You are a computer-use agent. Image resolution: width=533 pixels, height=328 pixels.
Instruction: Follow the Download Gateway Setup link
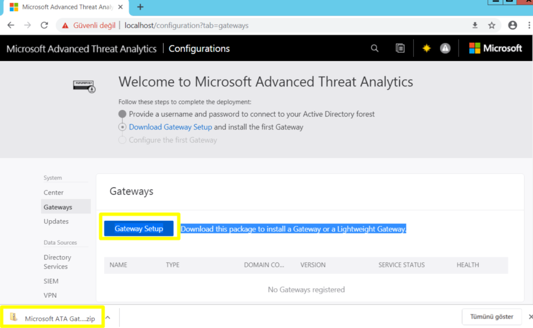(x=170, y=127)
